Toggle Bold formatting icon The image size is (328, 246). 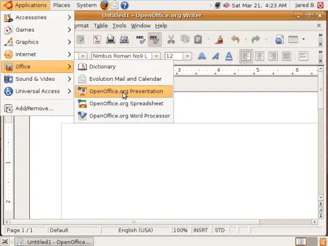(202, 56)
